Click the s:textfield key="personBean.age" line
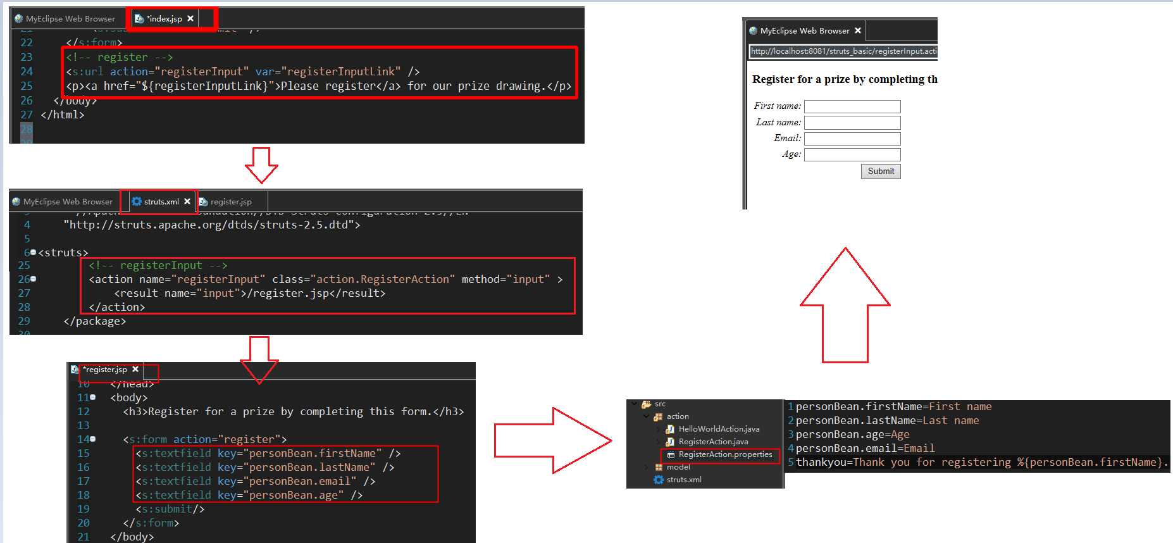1173x543 pixels. pyautogui.click(x=249, y=495)
